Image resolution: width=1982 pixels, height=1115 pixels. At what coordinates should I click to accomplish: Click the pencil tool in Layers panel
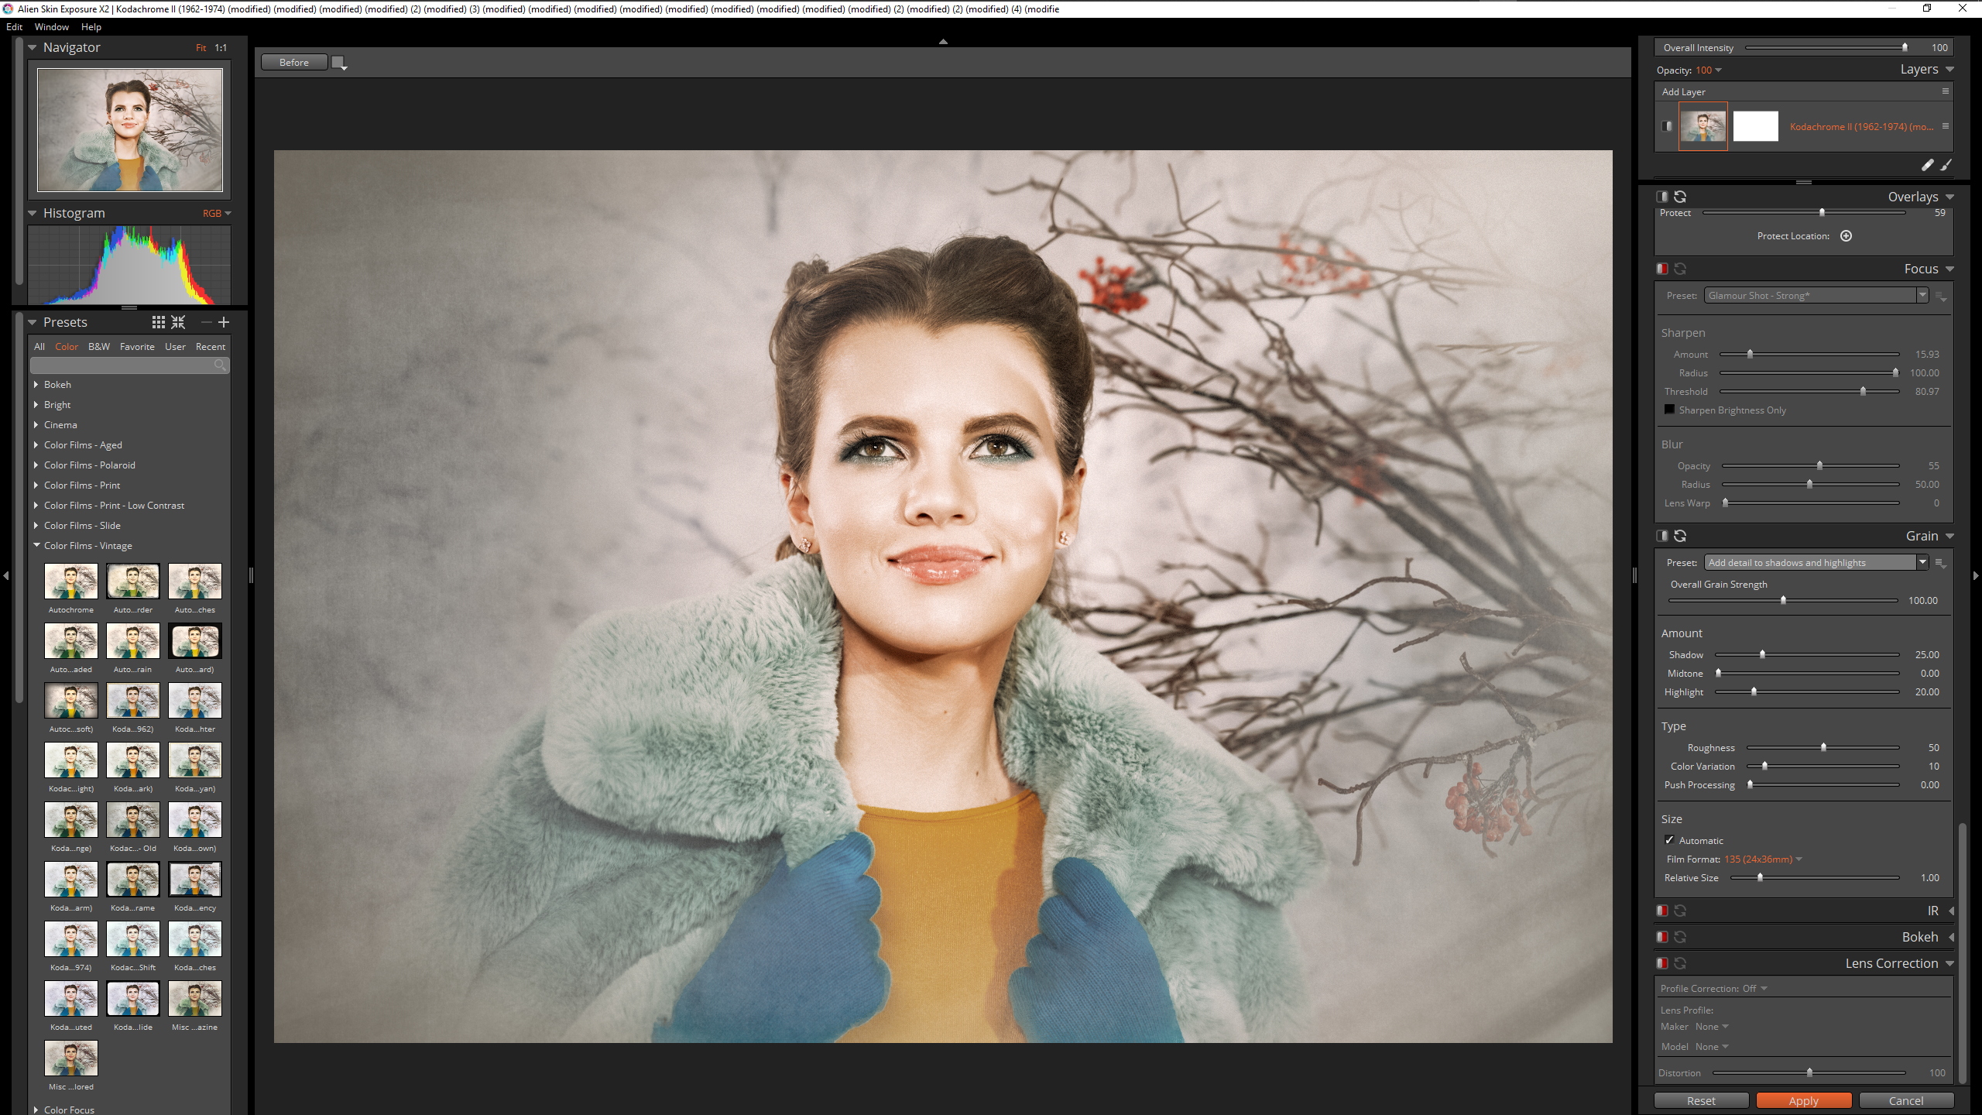[1927, 165]
